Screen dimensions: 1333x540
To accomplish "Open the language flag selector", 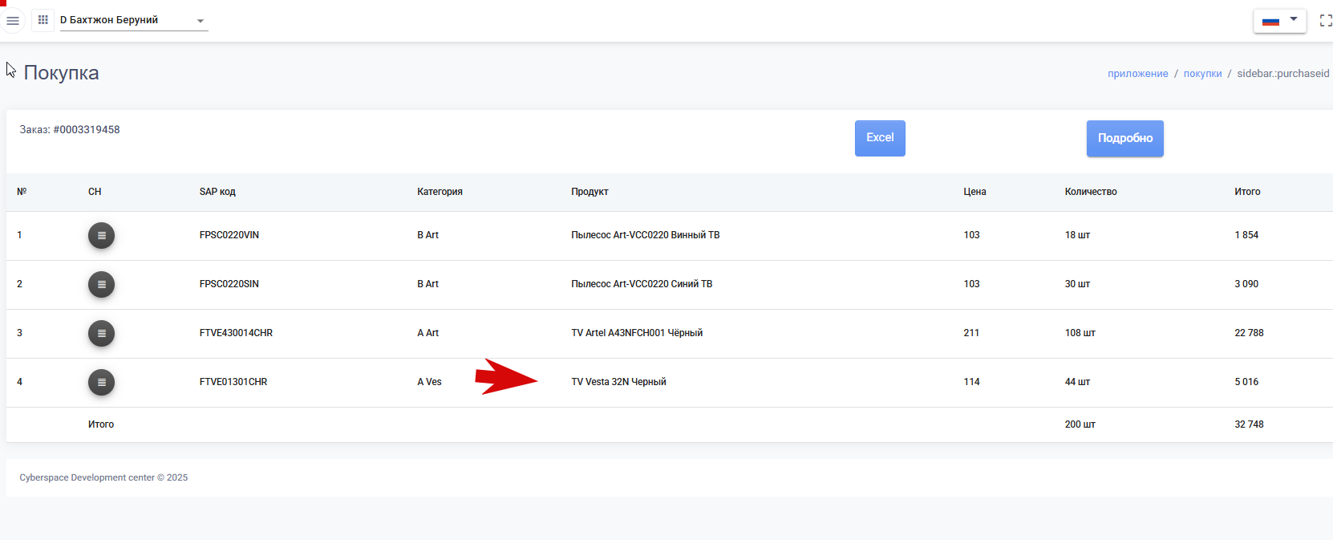I will tap(1271, 21).
